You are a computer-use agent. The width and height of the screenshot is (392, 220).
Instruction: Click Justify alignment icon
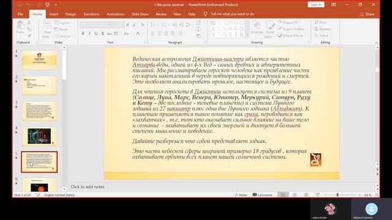173,34
